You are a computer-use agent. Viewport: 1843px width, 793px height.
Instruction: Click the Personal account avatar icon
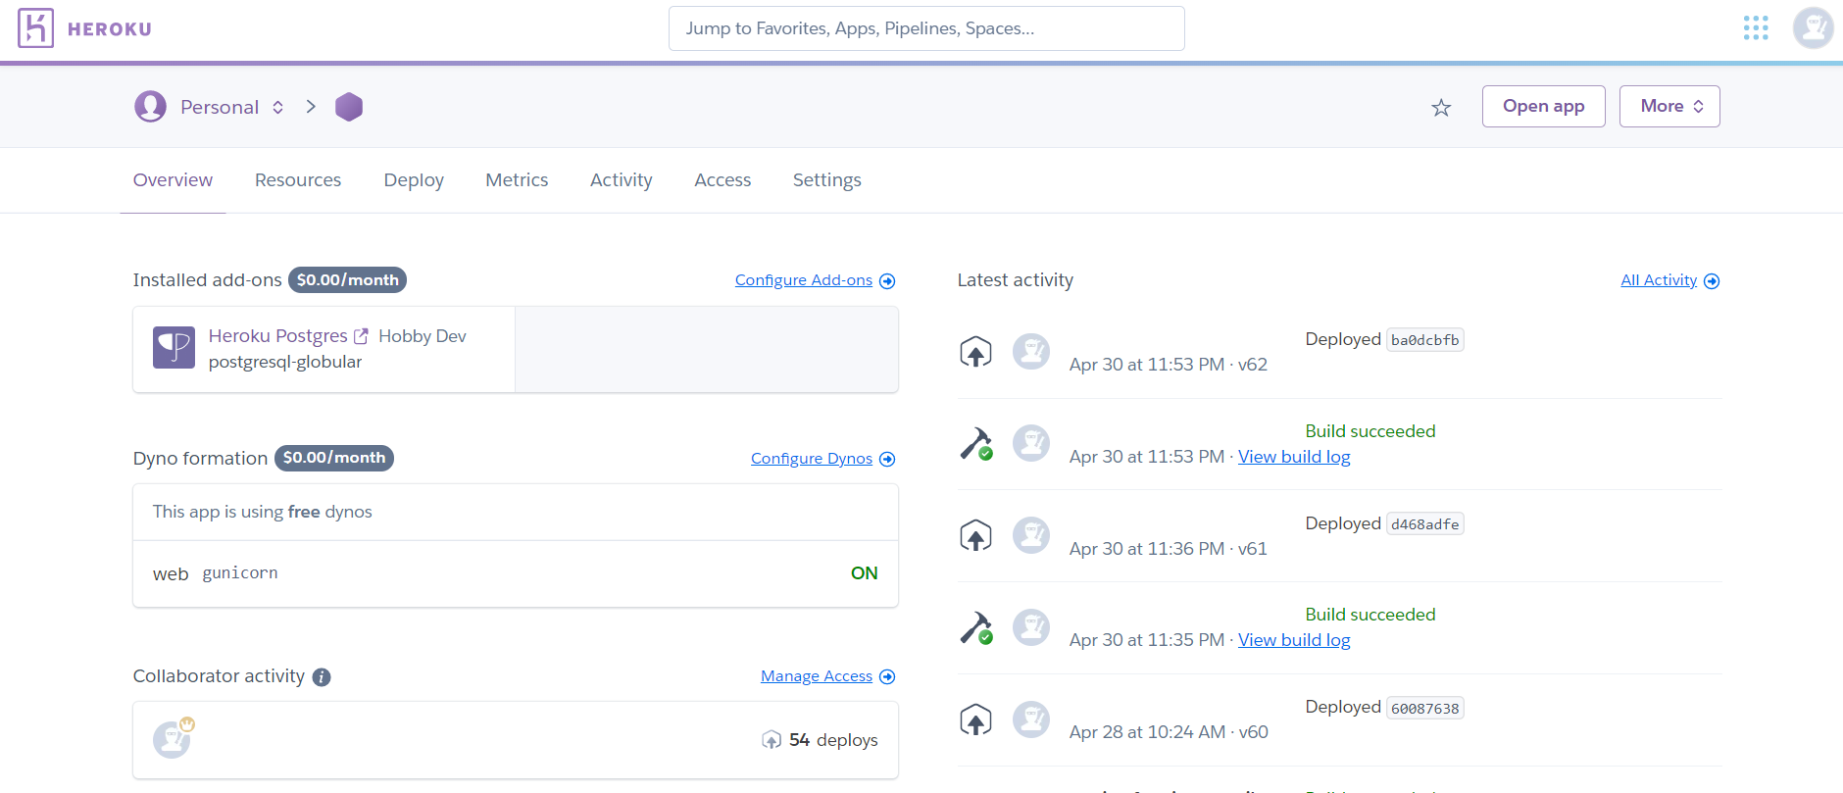tap(151, 106)
